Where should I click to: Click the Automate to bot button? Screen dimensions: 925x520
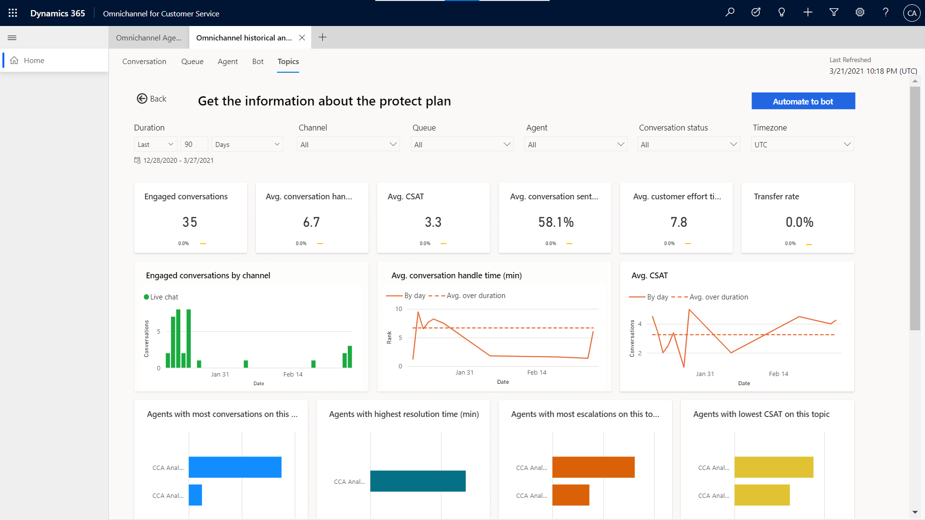coord(803,101)
